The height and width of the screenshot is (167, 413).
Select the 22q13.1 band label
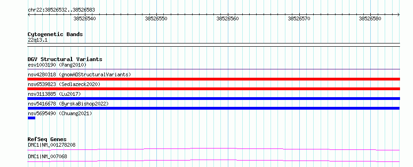pos(38,40)
